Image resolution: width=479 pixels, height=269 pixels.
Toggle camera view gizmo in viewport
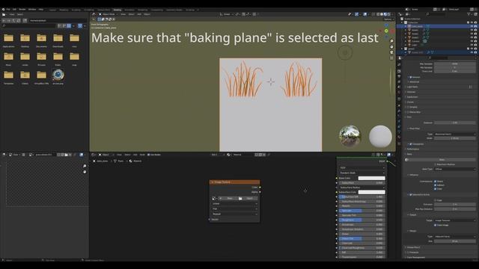[x=391, y=52]
